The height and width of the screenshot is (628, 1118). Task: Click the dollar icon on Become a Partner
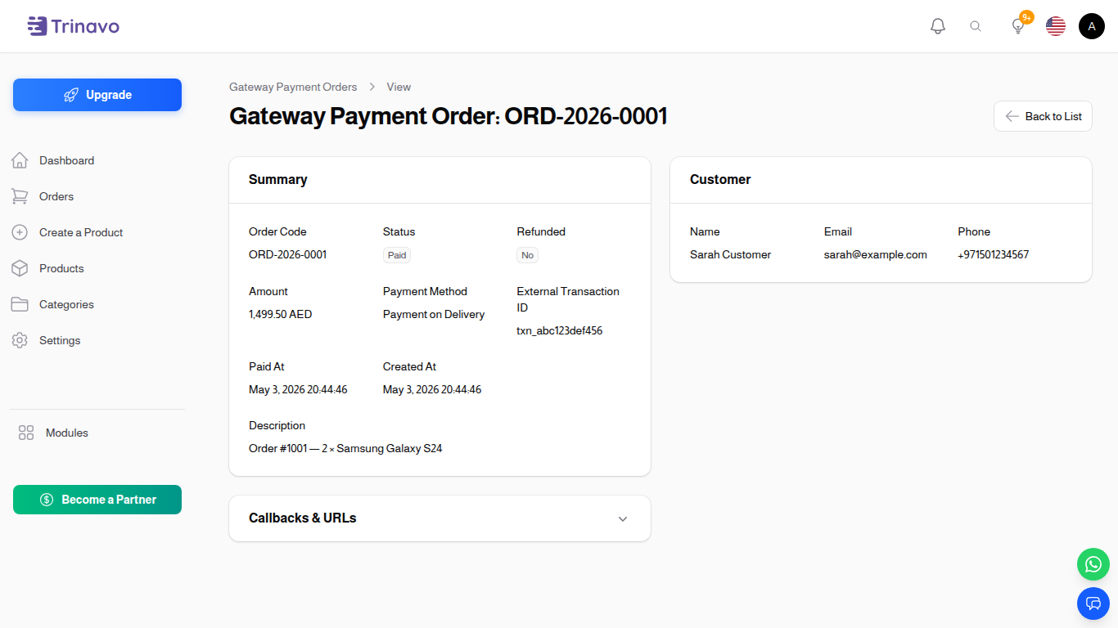click(47, 500)
